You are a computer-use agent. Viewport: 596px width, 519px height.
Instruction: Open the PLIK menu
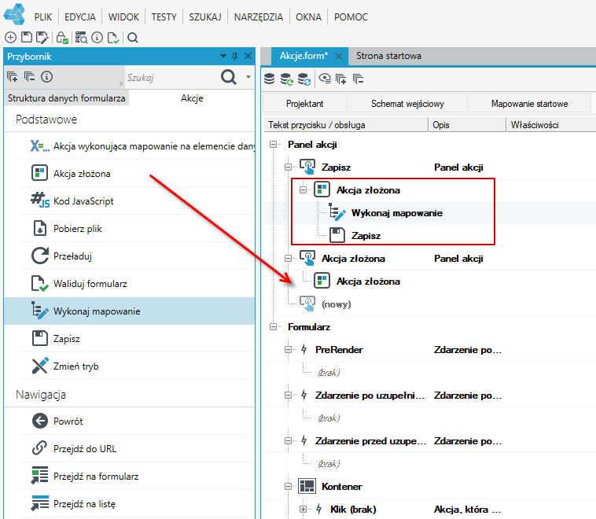pyautogui.click(x=43, y=17)
